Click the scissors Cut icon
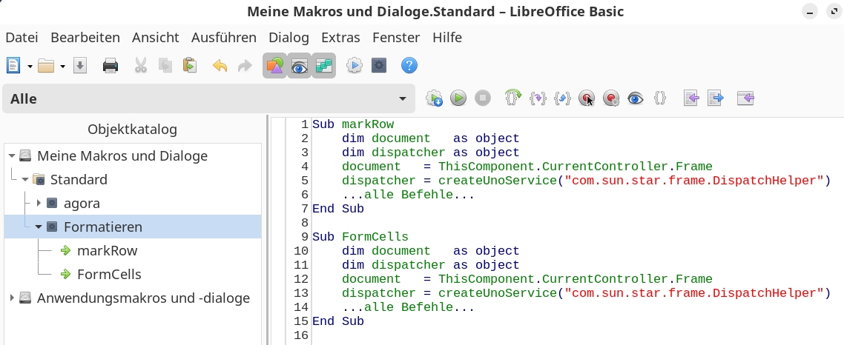This screenshot has width=844, height=345. click(140, 66)
